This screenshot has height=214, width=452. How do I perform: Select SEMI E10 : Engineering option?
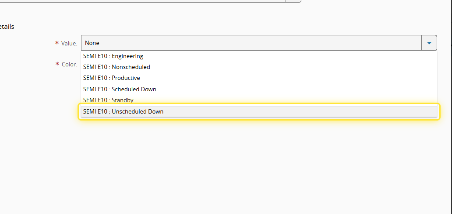(113, 56)
